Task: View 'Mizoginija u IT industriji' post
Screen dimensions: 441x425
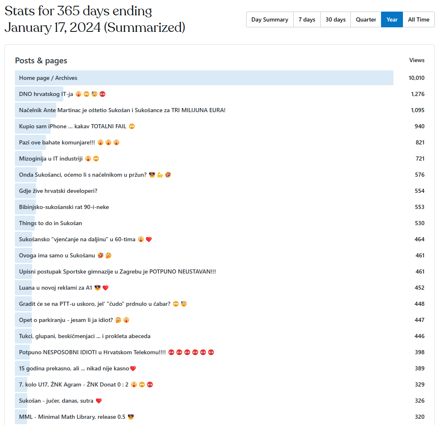Action: [51, 158]
